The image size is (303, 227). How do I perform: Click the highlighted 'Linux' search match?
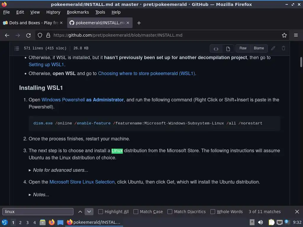pos(117,151)
